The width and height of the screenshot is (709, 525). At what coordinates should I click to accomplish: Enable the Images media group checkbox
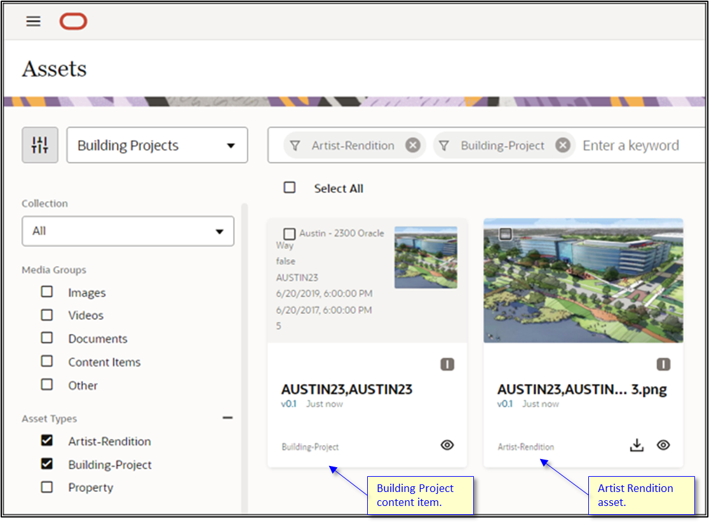point(46,292)
